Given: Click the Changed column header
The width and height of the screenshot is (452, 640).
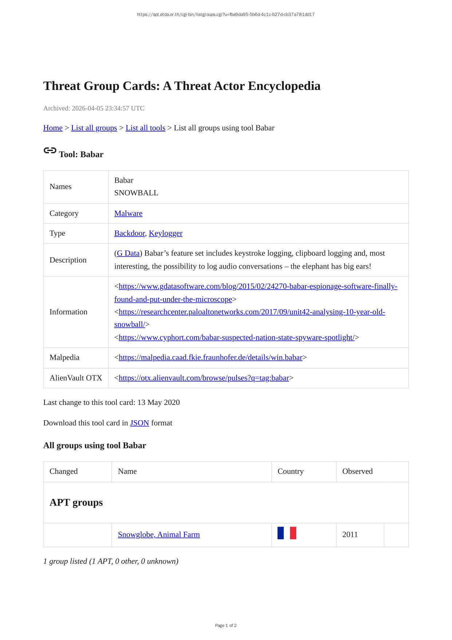Looking at the screenshot, I should coord(64,471).
